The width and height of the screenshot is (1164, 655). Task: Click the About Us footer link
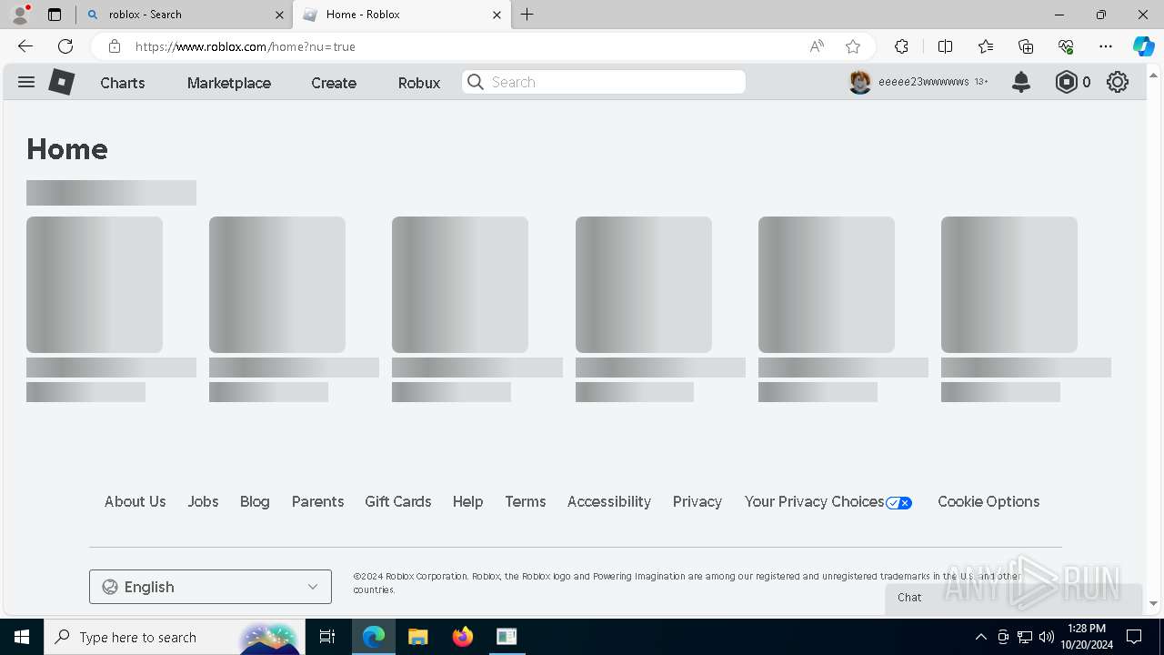coord(135,501)
